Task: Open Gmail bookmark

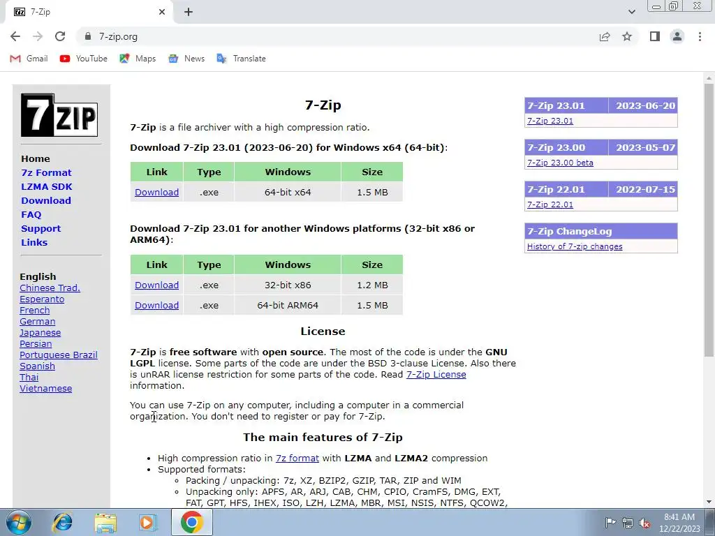Action: (29, 59)
